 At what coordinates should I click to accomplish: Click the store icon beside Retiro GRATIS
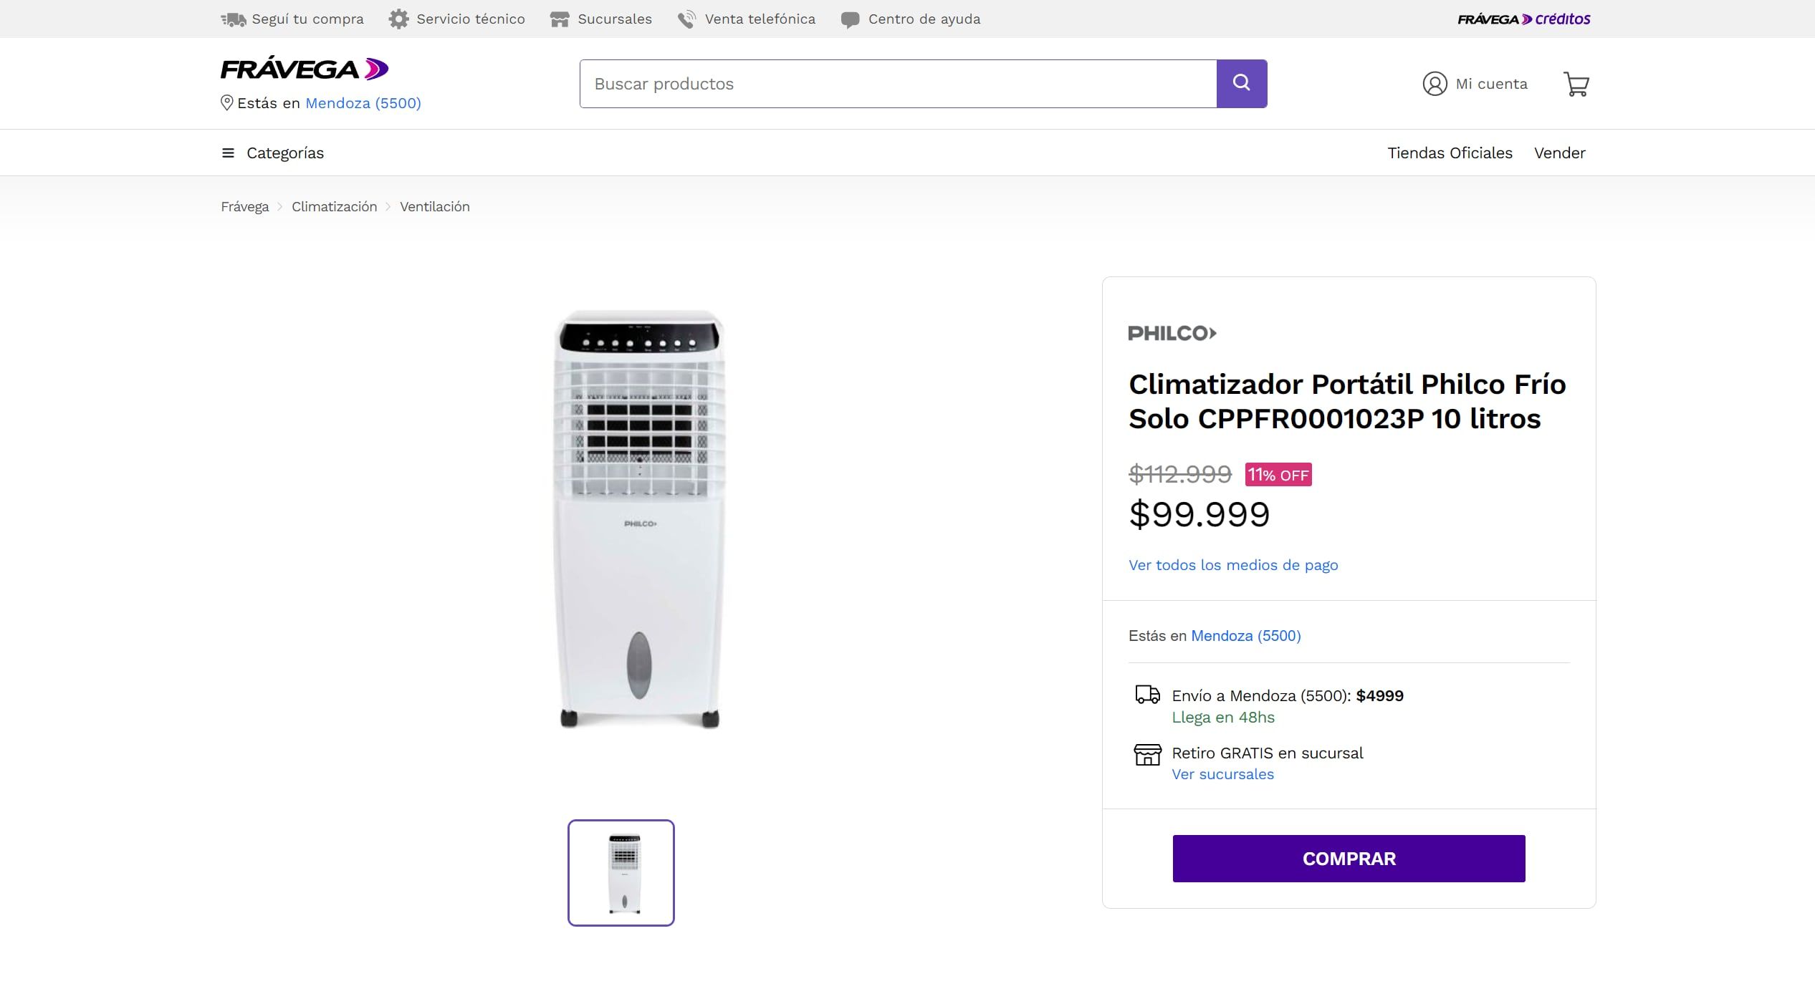1148,754
